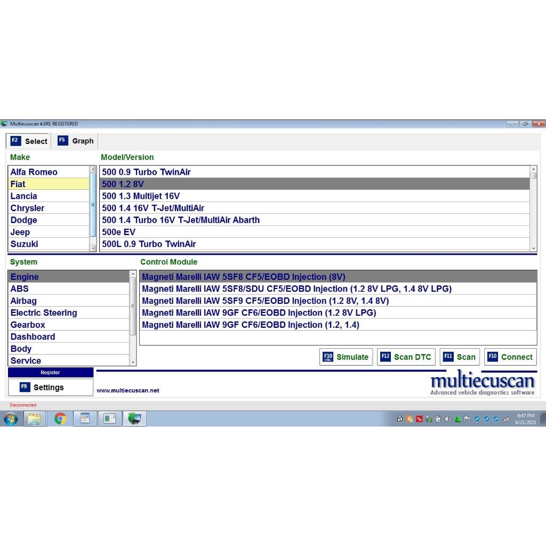Click the F12 icon on Scan DTC
Viewport: 546px width, 546px height.
(x=386, y=357)
